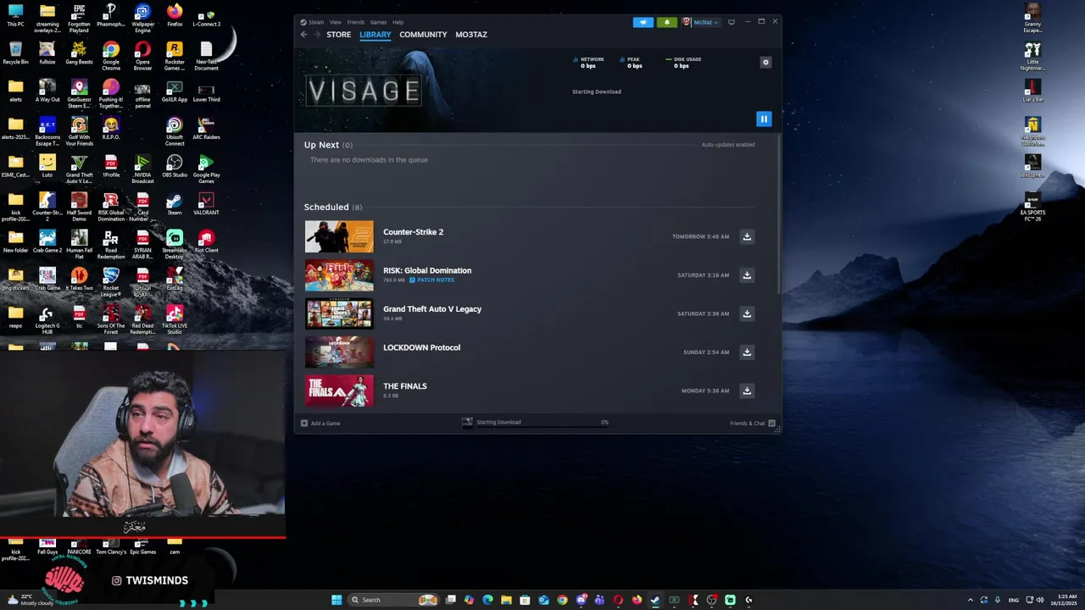Viewport: 1085px width, 610px height.
Task: Open the View menu
Action: click(336, 22)
